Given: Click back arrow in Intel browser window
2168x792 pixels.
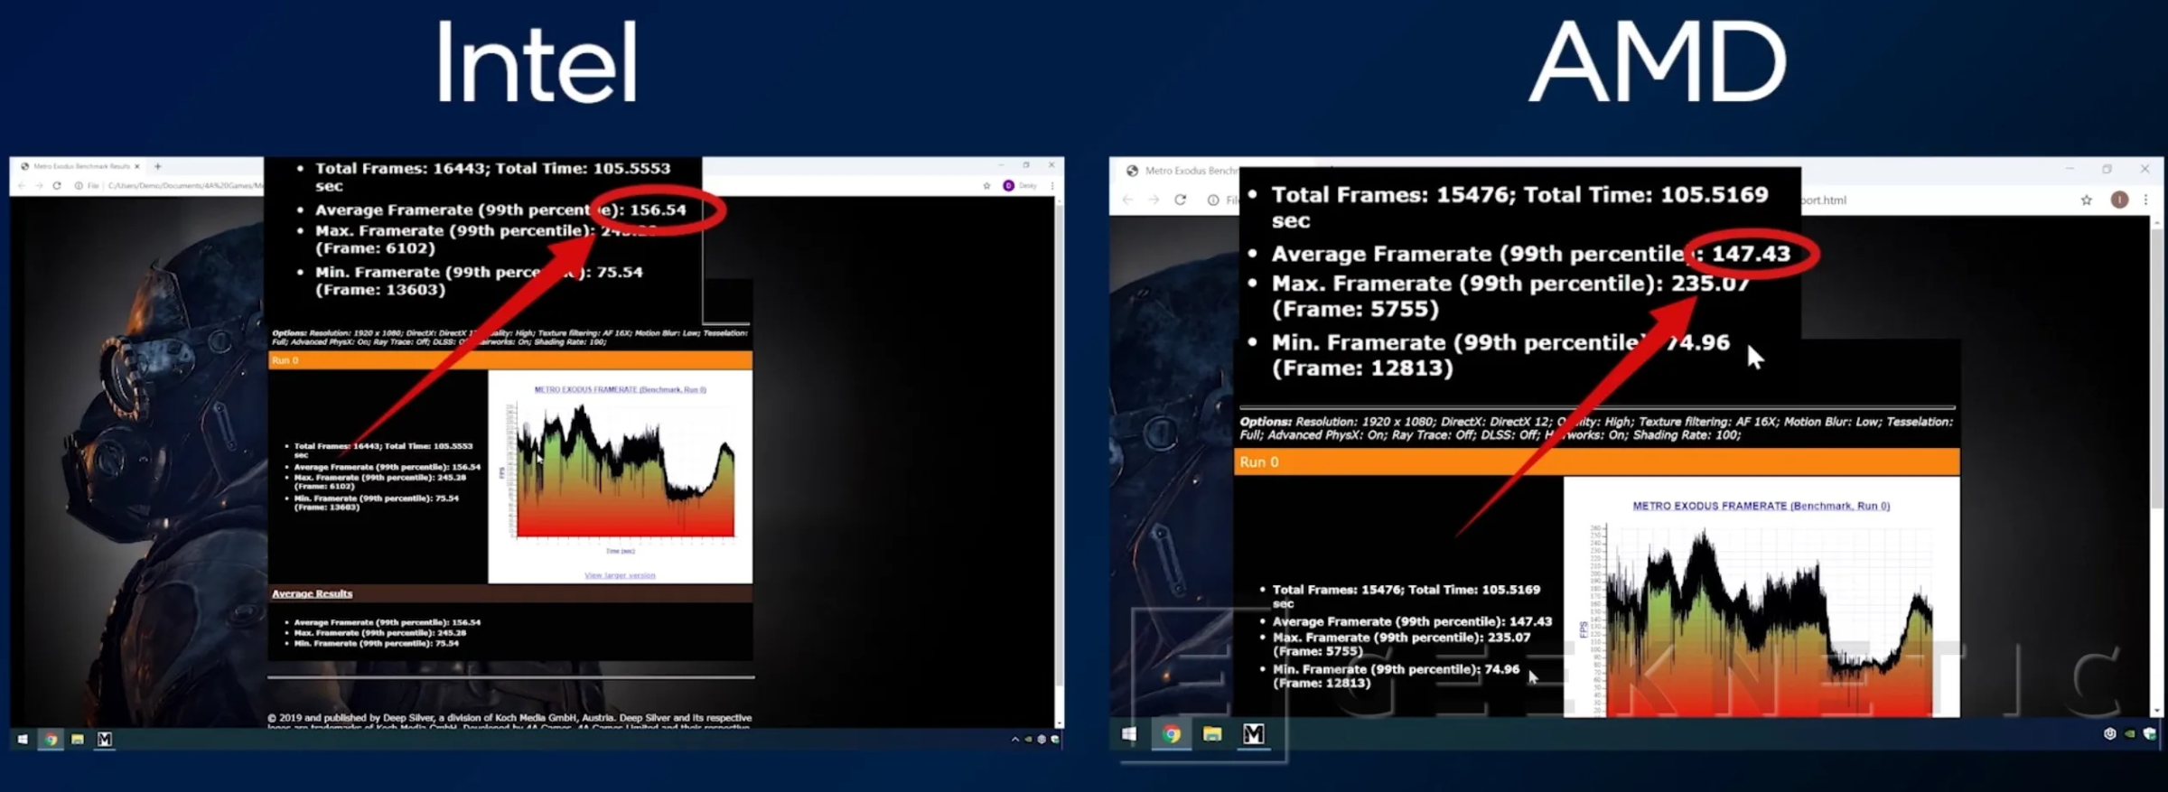Looking at the screenshot, I should [23, 185].
